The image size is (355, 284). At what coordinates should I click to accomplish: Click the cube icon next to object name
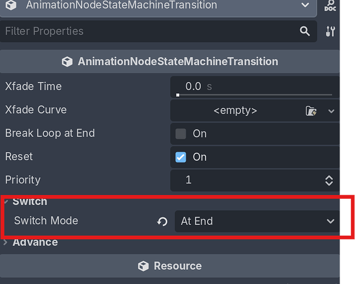tap(11, 5)
